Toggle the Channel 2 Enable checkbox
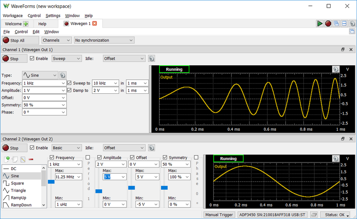 [x=32, y=148]
